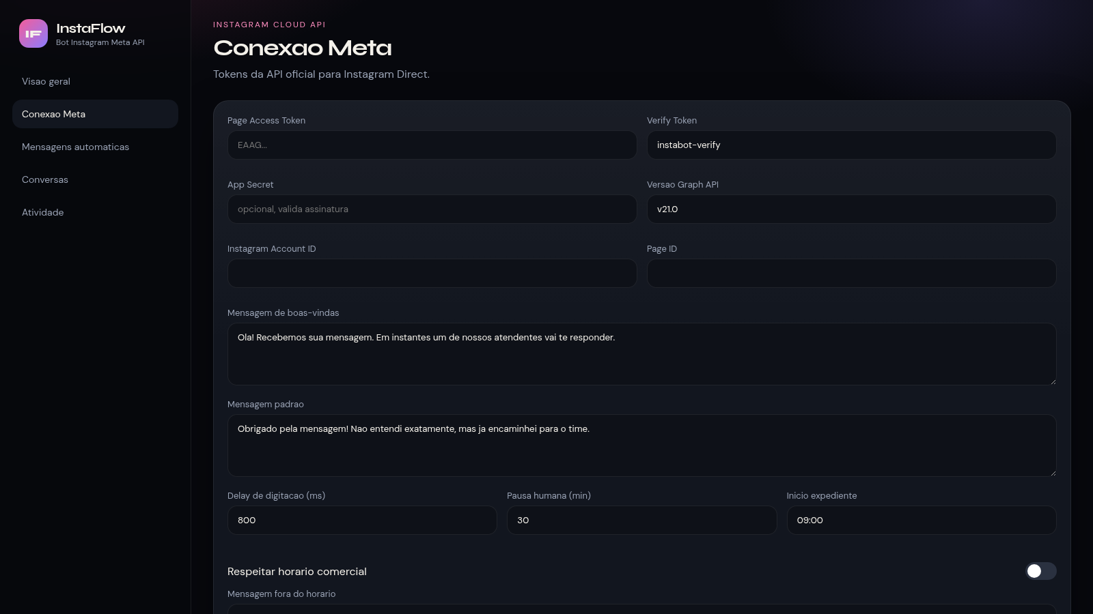Click the Mensagem de boas-vindas textarea
1093x614 pixels.
coord(641,354)
